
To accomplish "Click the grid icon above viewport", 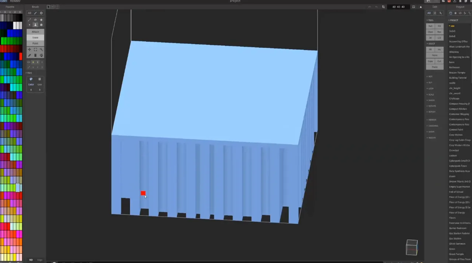I will (57, 7).
